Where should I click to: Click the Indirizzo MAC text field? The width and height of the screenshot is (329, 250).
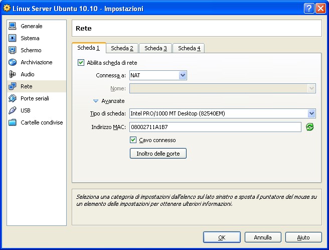pos(215,127)
